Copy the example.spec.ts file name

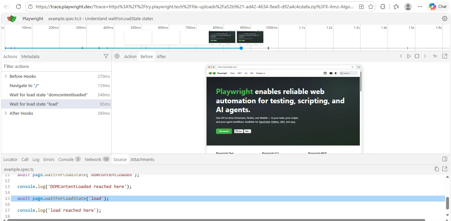437,169
